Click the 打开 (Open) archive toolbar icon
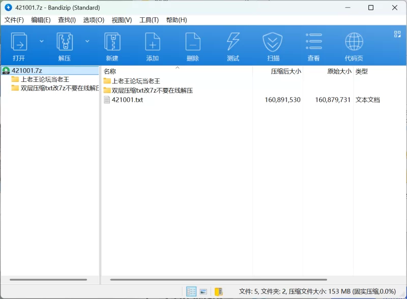The width and height of the screenshot is (407, 299). point(19,46)
